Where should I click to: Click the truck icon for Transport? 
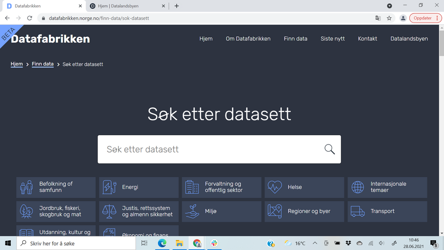357,211
